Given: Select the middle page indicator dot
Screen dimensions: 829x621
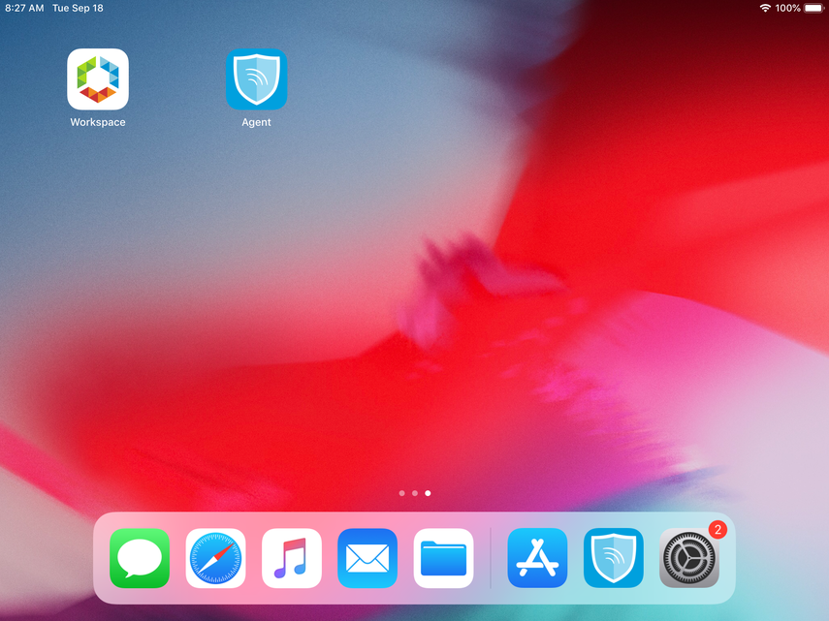Looking at the screenshot, I should [415, 493].
